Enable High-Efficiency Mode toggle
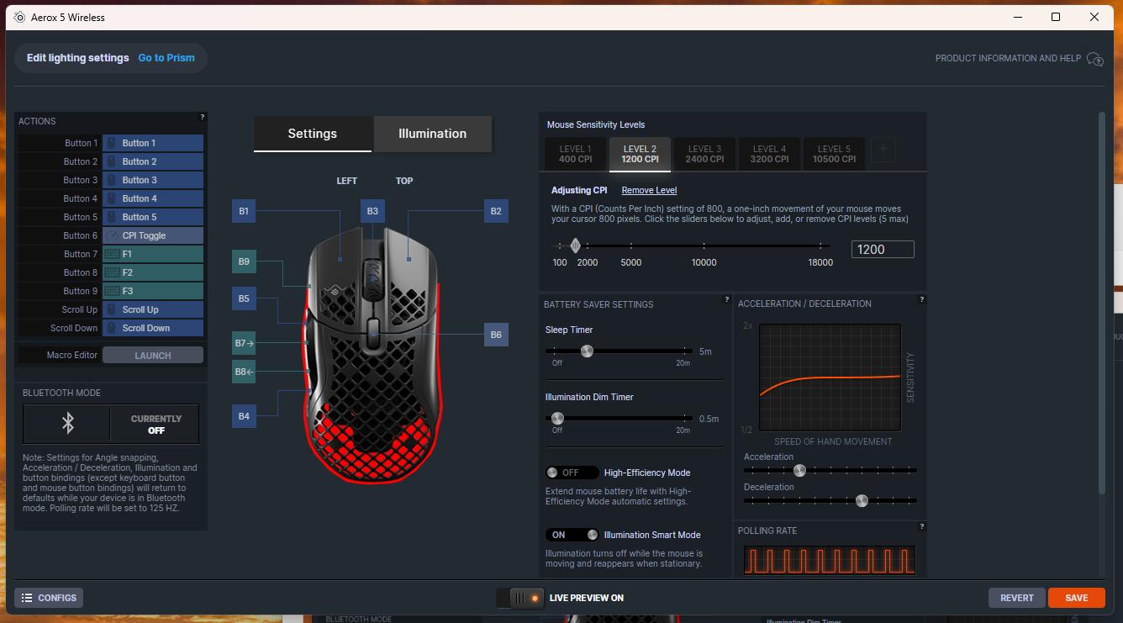The height and width of the screenshot is (623, 1123). tap(572, 473)
